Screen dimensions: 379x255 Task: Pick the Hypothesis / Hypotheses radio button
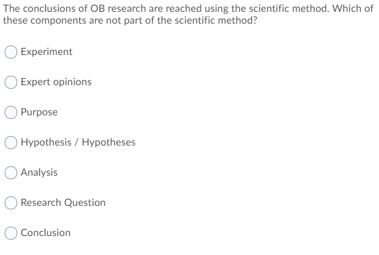[x=11, y=143]
